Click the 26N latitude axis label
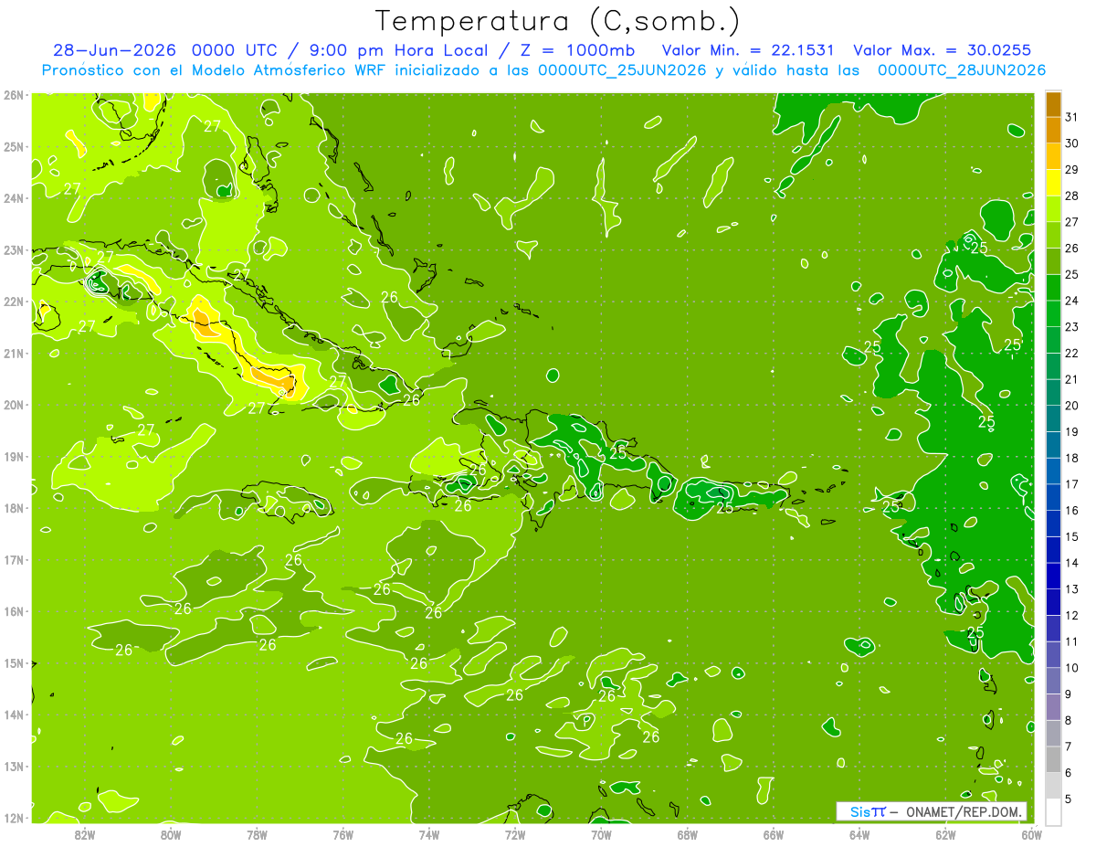1096x847 pixels. point(14,95)
